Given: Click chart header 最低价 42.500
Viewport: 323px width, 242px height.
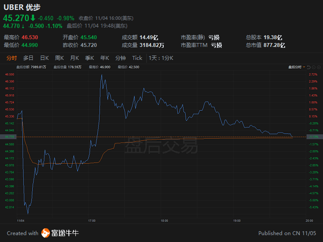Looking at the screenshot, I should pyautogui.click(x=128, y=67).
